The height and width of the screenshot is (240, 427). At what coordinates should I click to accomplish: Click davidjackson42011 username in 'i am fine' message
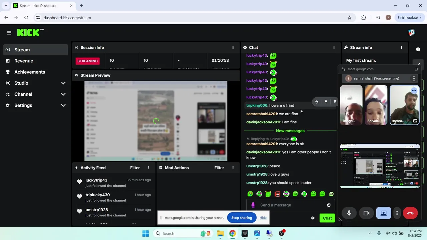[264, 122]
